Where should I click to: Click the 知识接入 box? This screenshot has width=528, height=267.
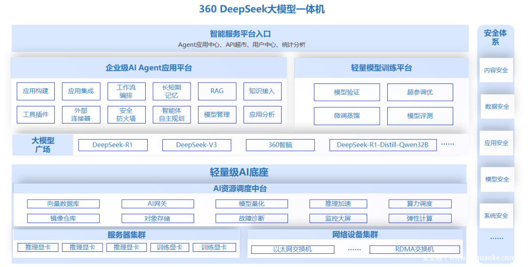[x=262, y=91]
